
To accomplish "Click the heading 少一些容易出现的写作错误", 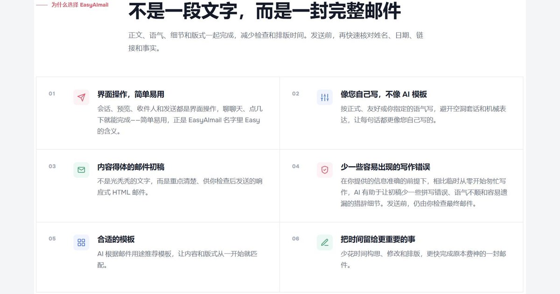I will coord(385,167).
